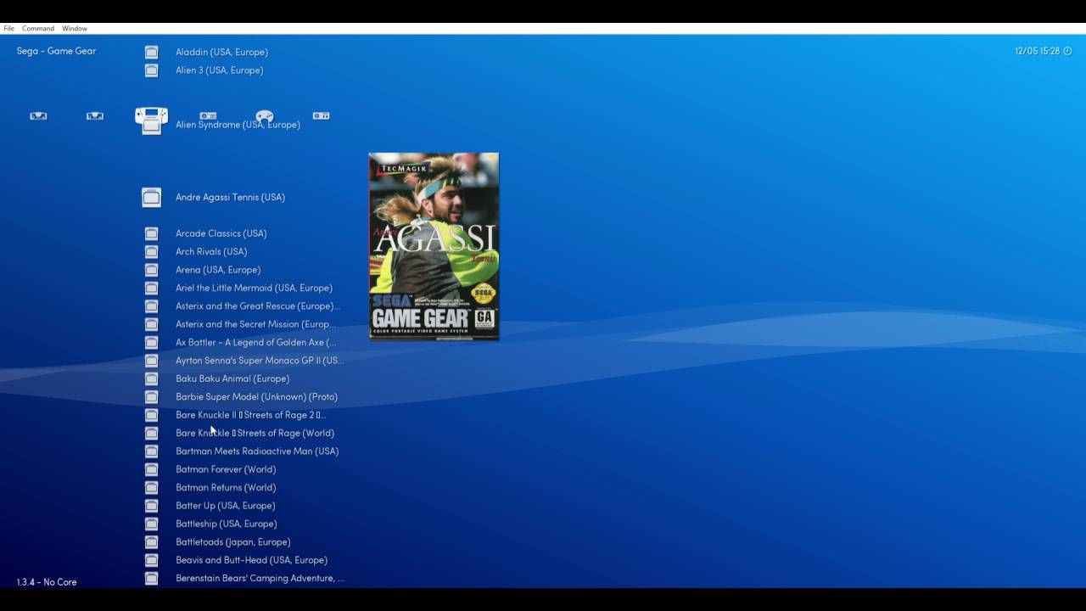Open the File menu
This screenshot has height=611, width=1086.
[8, 28]
